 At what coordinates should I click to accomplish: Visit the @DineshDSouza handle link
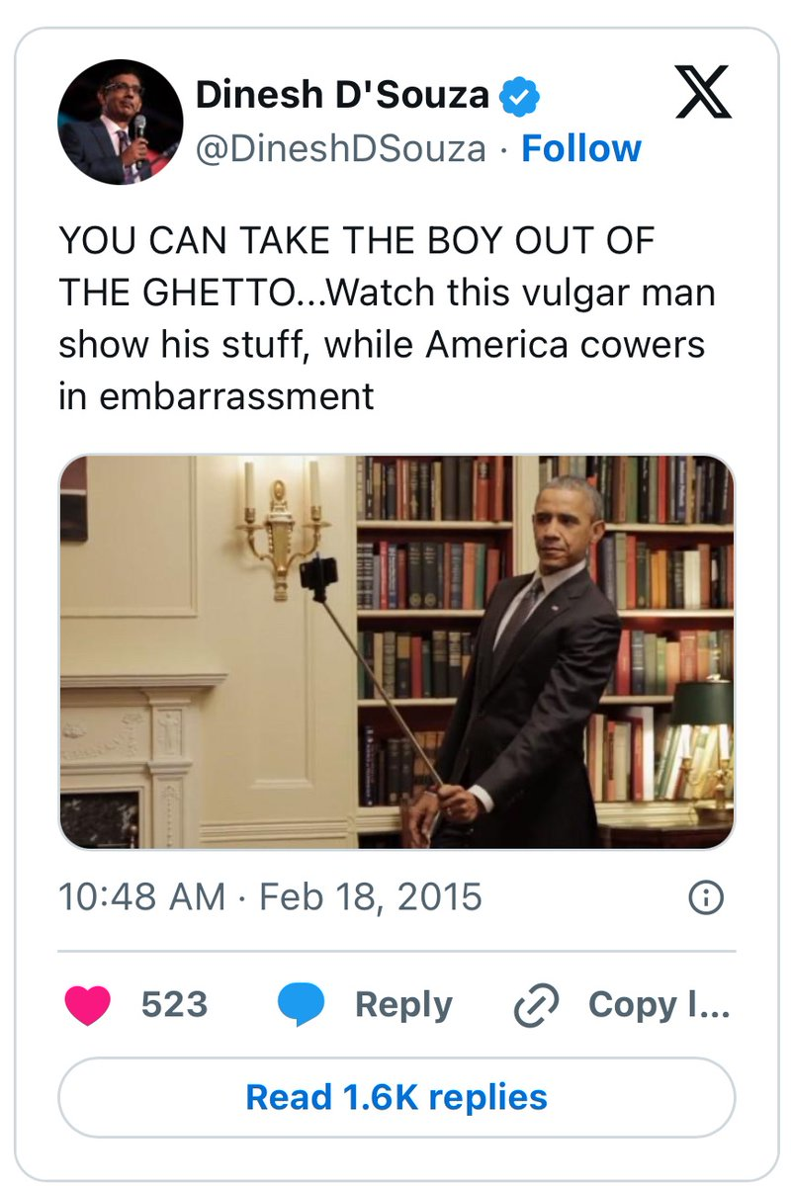click(341, 148)
